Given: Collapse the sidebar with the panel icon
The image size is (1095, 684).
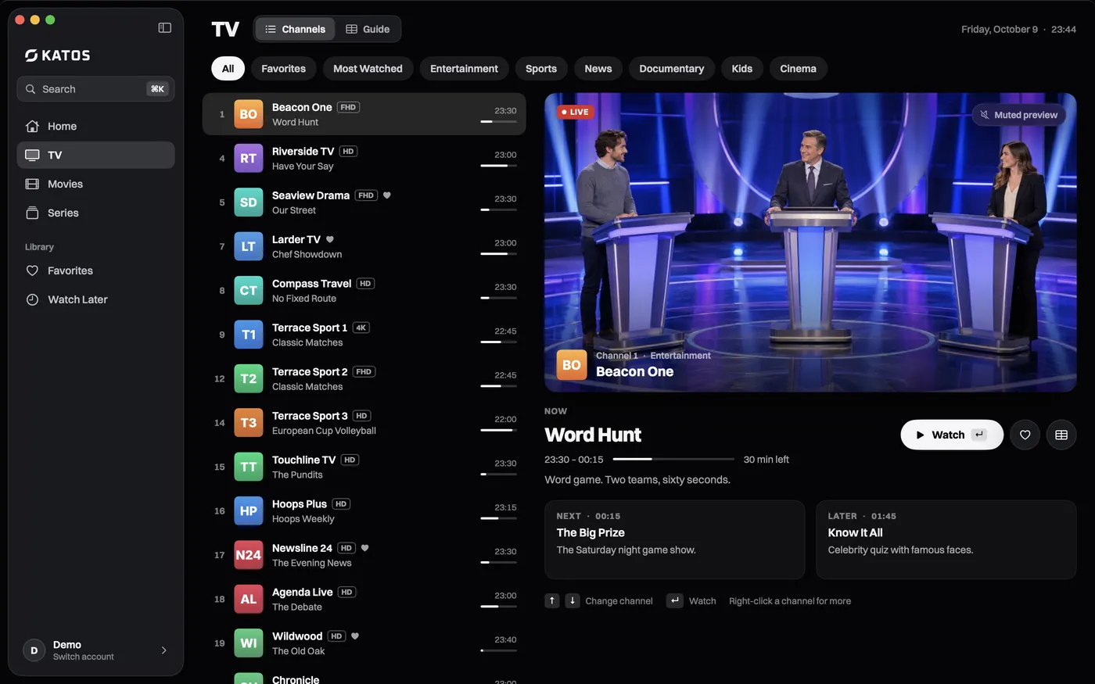Looking at the screenshot, I should coord(164,28).
